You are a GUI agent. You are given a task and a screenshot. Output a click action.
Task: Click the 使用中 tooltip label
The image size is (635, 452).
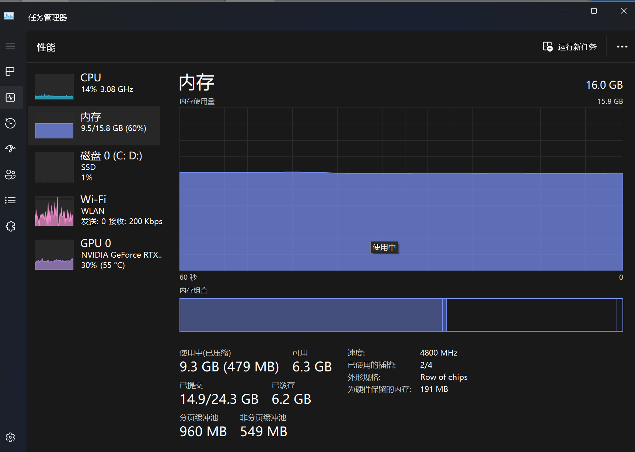click(384, 247)
